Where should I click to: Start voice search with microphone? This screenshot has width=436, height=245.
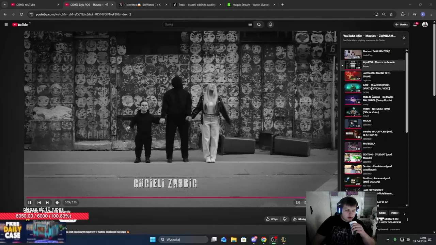click(x=270, y=24)
